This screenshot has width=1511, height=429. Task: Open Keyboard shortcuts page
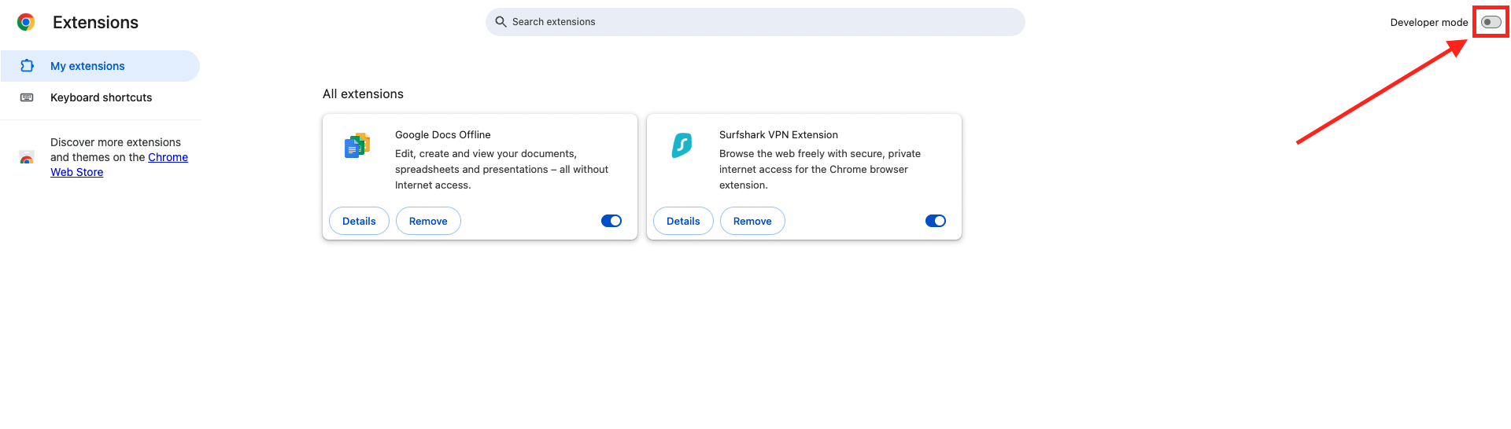pos(101,97)
